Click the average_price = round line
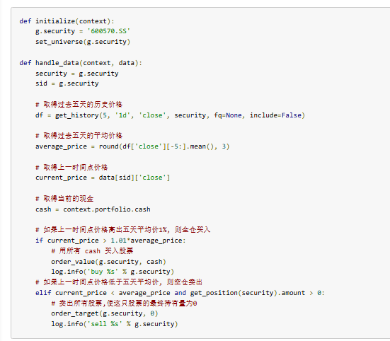This screenshot has width=390, height=341. click(x=132, y=146)
